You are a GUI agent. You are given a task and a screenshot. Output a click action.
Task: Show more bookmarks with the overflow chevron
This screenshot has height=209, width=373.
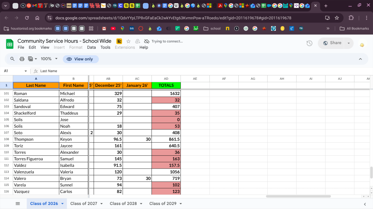(x=328, y=28)
